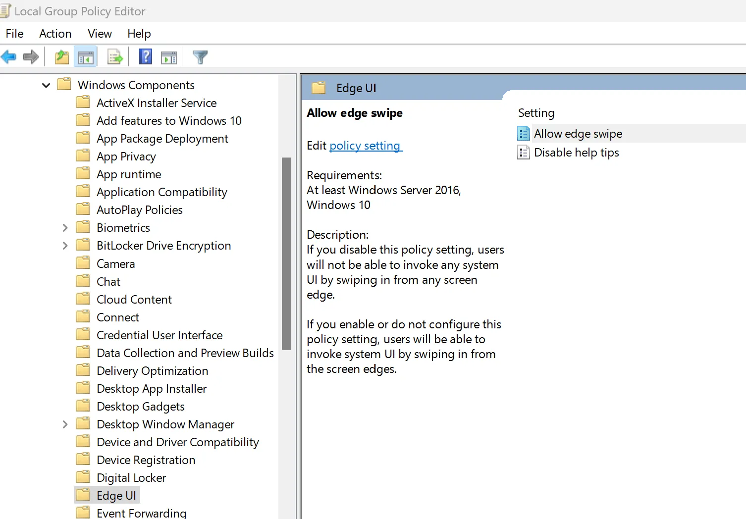
Task: Expand the Biometrics node
Action: [x=65, y=228]
